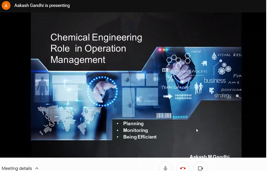267x171 pixels.
Task: Click the word 'strategy' on the slide
Action: click(223, 96)
